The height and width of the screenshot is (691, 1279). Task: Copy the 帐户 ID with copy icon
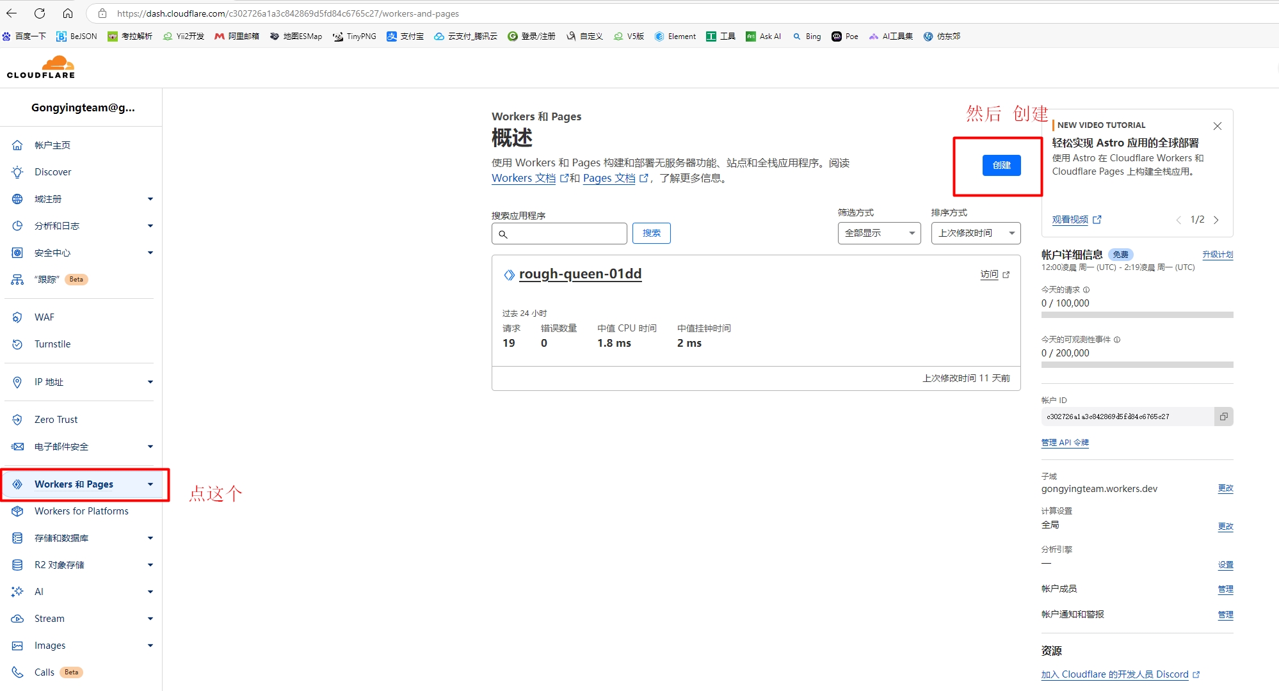(1224, 417)
